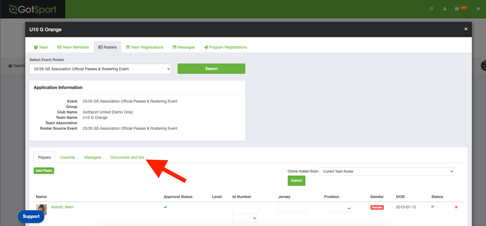Click the Jersey column header
486x226 pixels.
coord(284,197)
